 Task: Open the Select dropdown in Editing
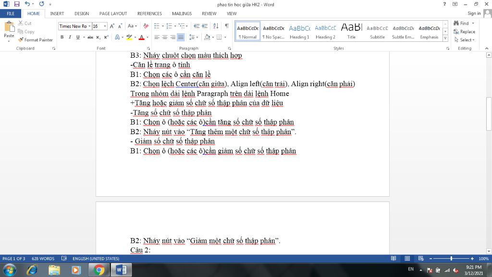(465, 40)
